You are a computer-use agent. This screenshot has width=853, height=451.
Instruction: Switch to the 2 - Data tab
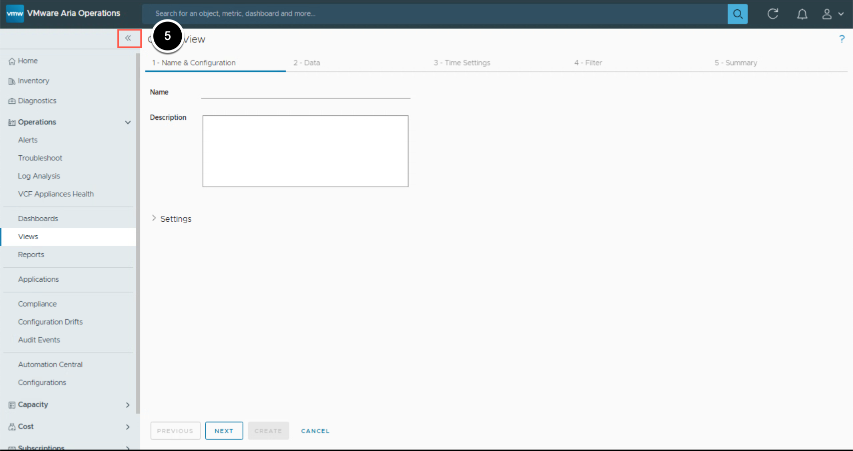(x=307, y=63)
